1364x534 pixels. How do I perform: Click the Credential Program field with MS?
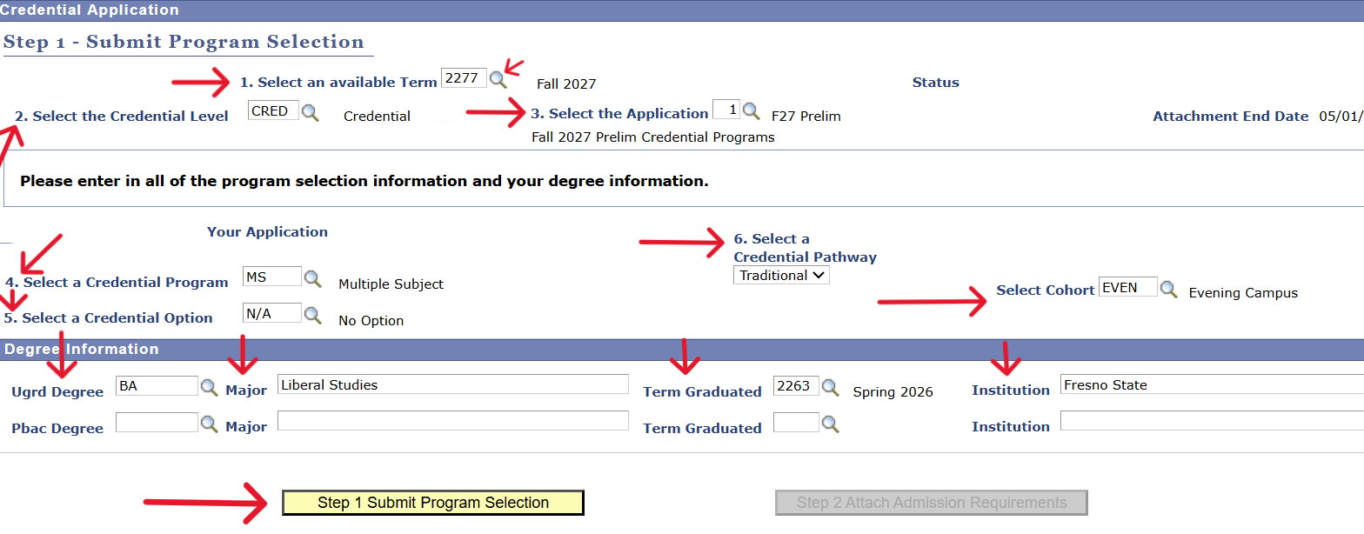click(272, 277)
